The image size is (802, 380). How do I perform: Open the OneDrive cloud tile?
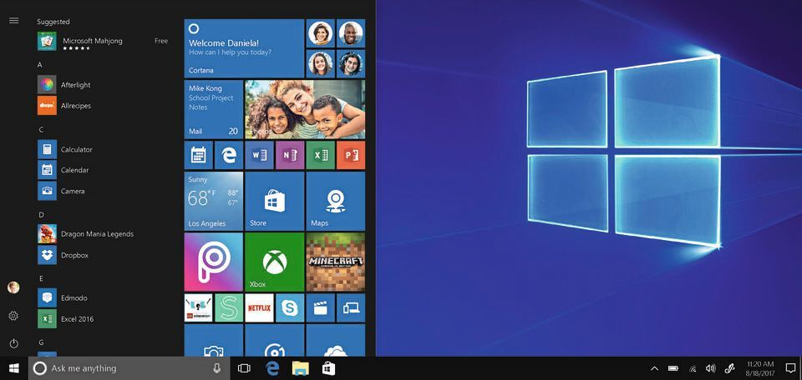coord(336,340)
